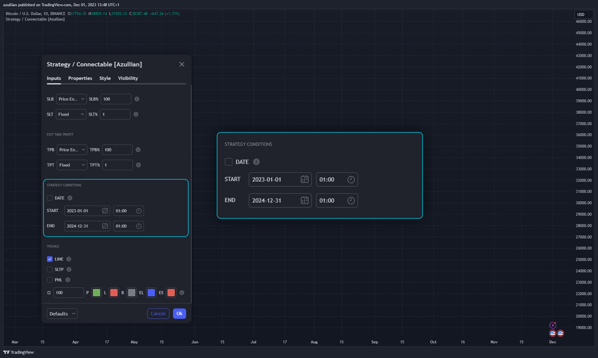Enable the DATE checkbox in settings dialog

click(50, 198)
